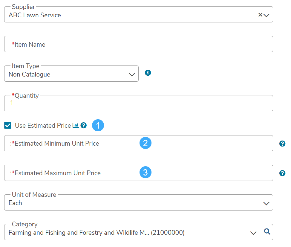Viewport: 291px width, 247px height.
Task: Open the Item Type dropdown
Action: click(131, 74)
